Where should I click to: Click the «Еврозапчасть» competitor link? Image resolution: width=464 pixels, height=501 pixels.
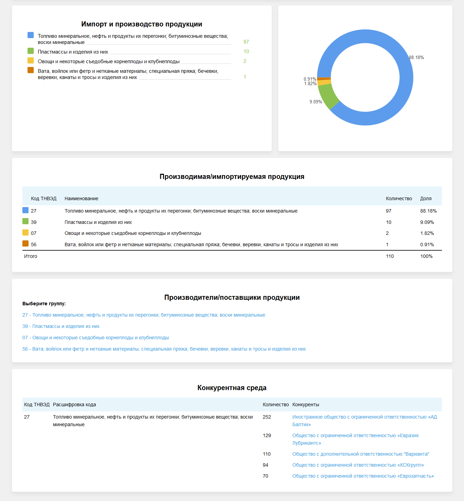(x=363, y=476)
